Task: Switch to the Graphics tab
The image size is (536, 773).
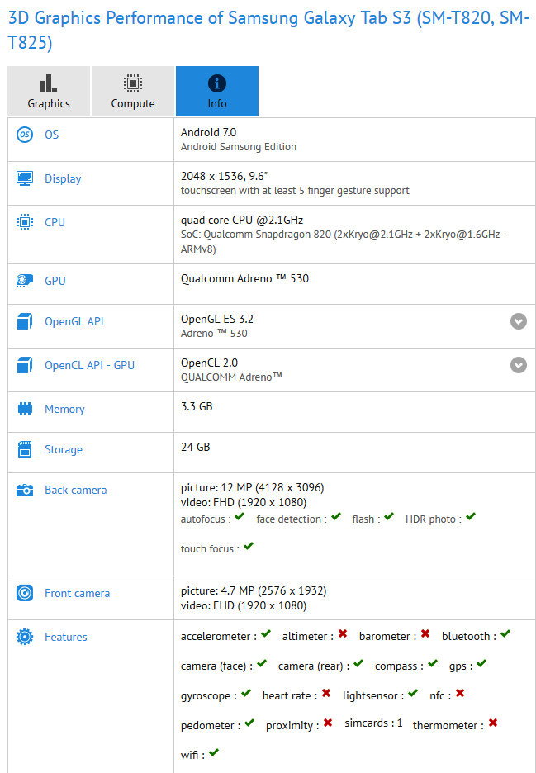Action: (48, 91)
